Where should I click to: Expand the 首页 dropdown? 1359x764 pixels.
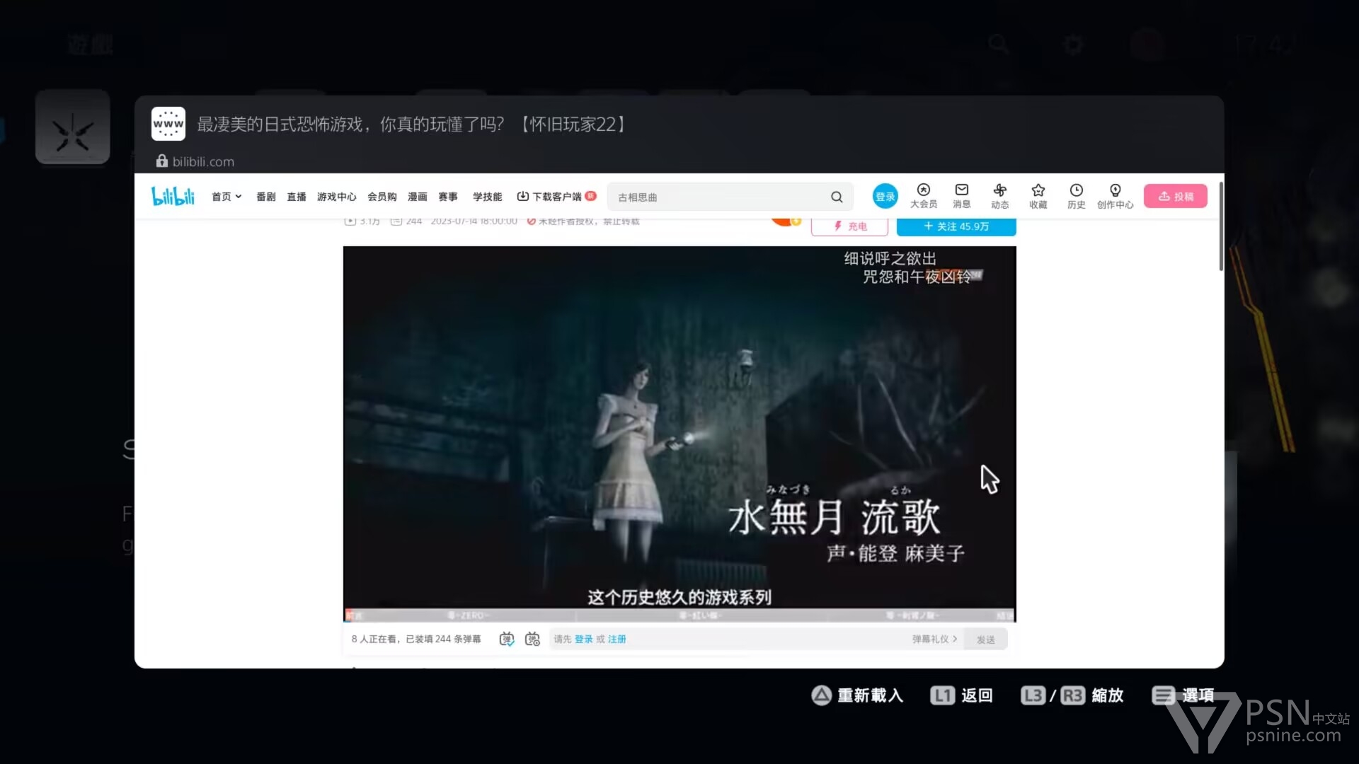point(226,197)
